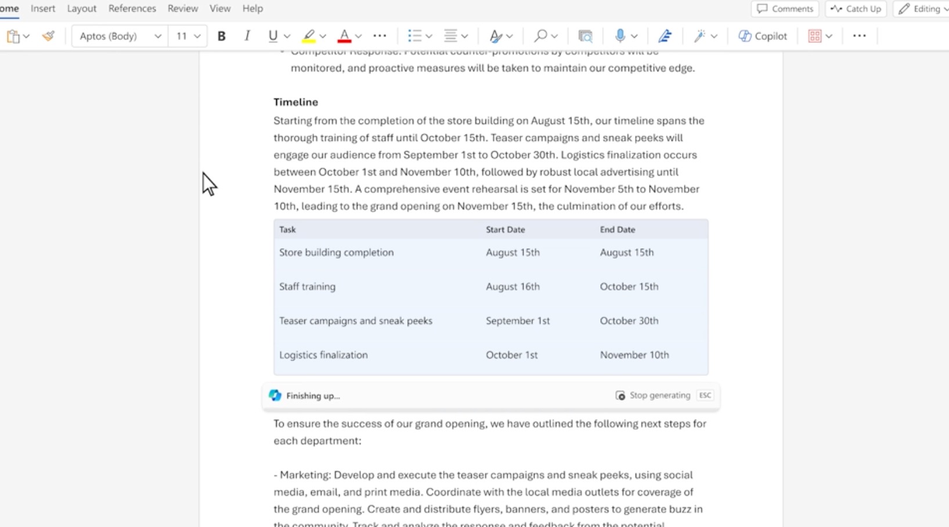
Task: Apply yellow text highlight color
Action: pyautogui.click(x=309, y=36)
